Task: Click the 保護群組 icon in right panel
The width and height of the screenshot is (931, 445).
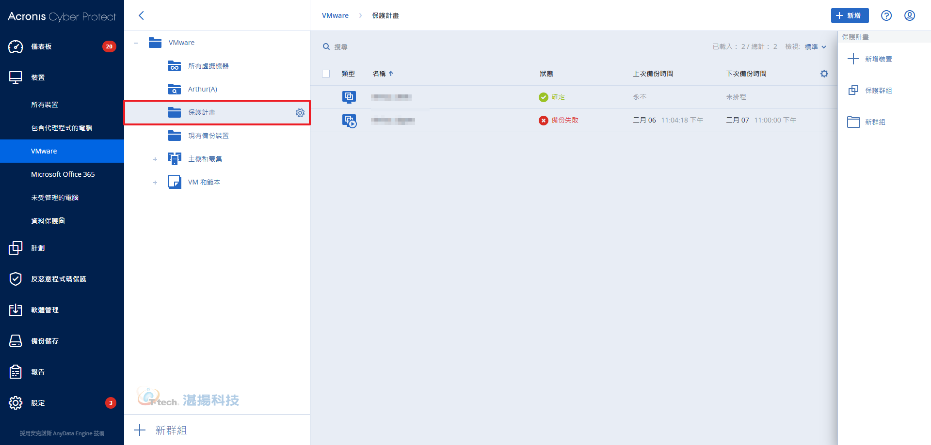Action: click(853, 91)
